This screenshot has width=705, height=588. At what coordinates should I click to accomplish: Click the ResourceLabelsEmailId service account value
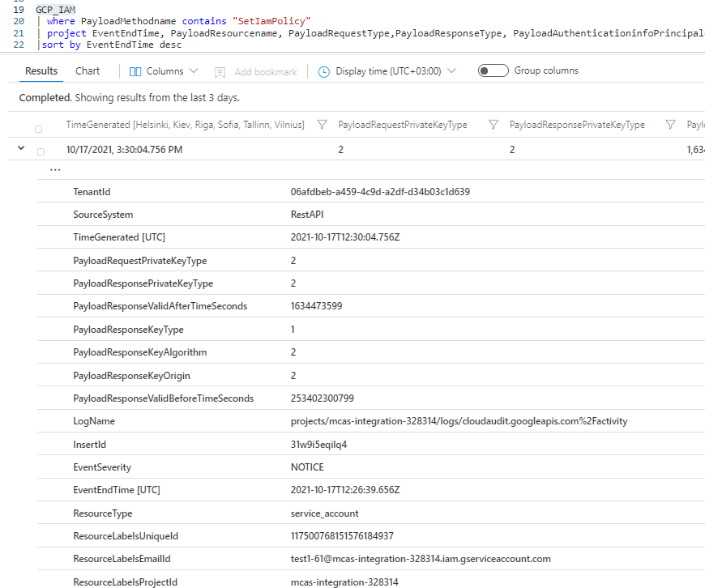[x=421, y=559]
